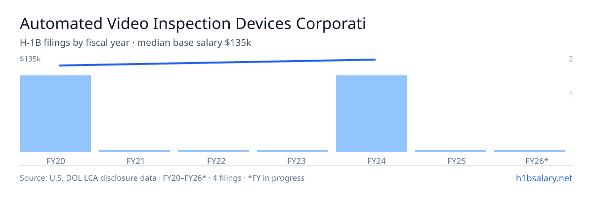The width and height of the screenshot is (593, 197).
Task: Click the FY20 axis label
Action: click(x=55, y=161)
